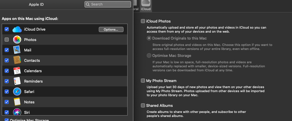Viewport: 292px width, 121px height.
Task: Uncheck the Safari checkbox
Action: coord(7,91)
